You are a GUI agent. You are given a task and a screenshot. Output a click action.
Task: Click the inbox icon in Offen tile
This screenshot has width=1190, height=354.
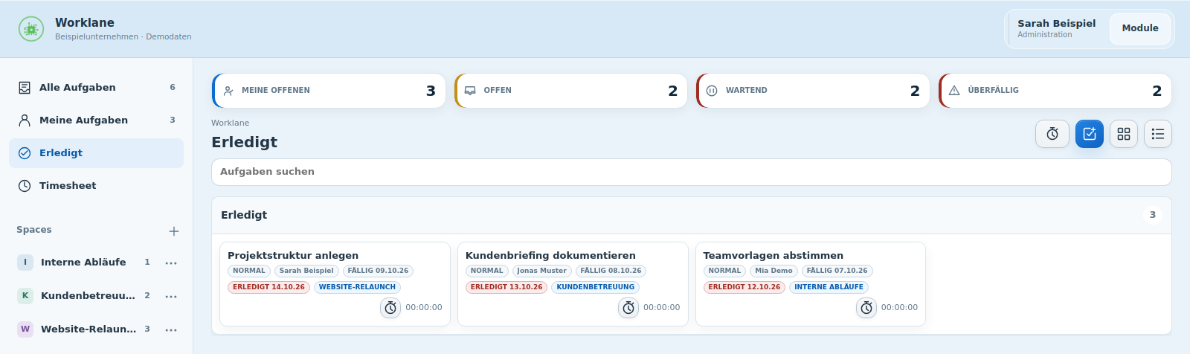click(x=470, y=91)
